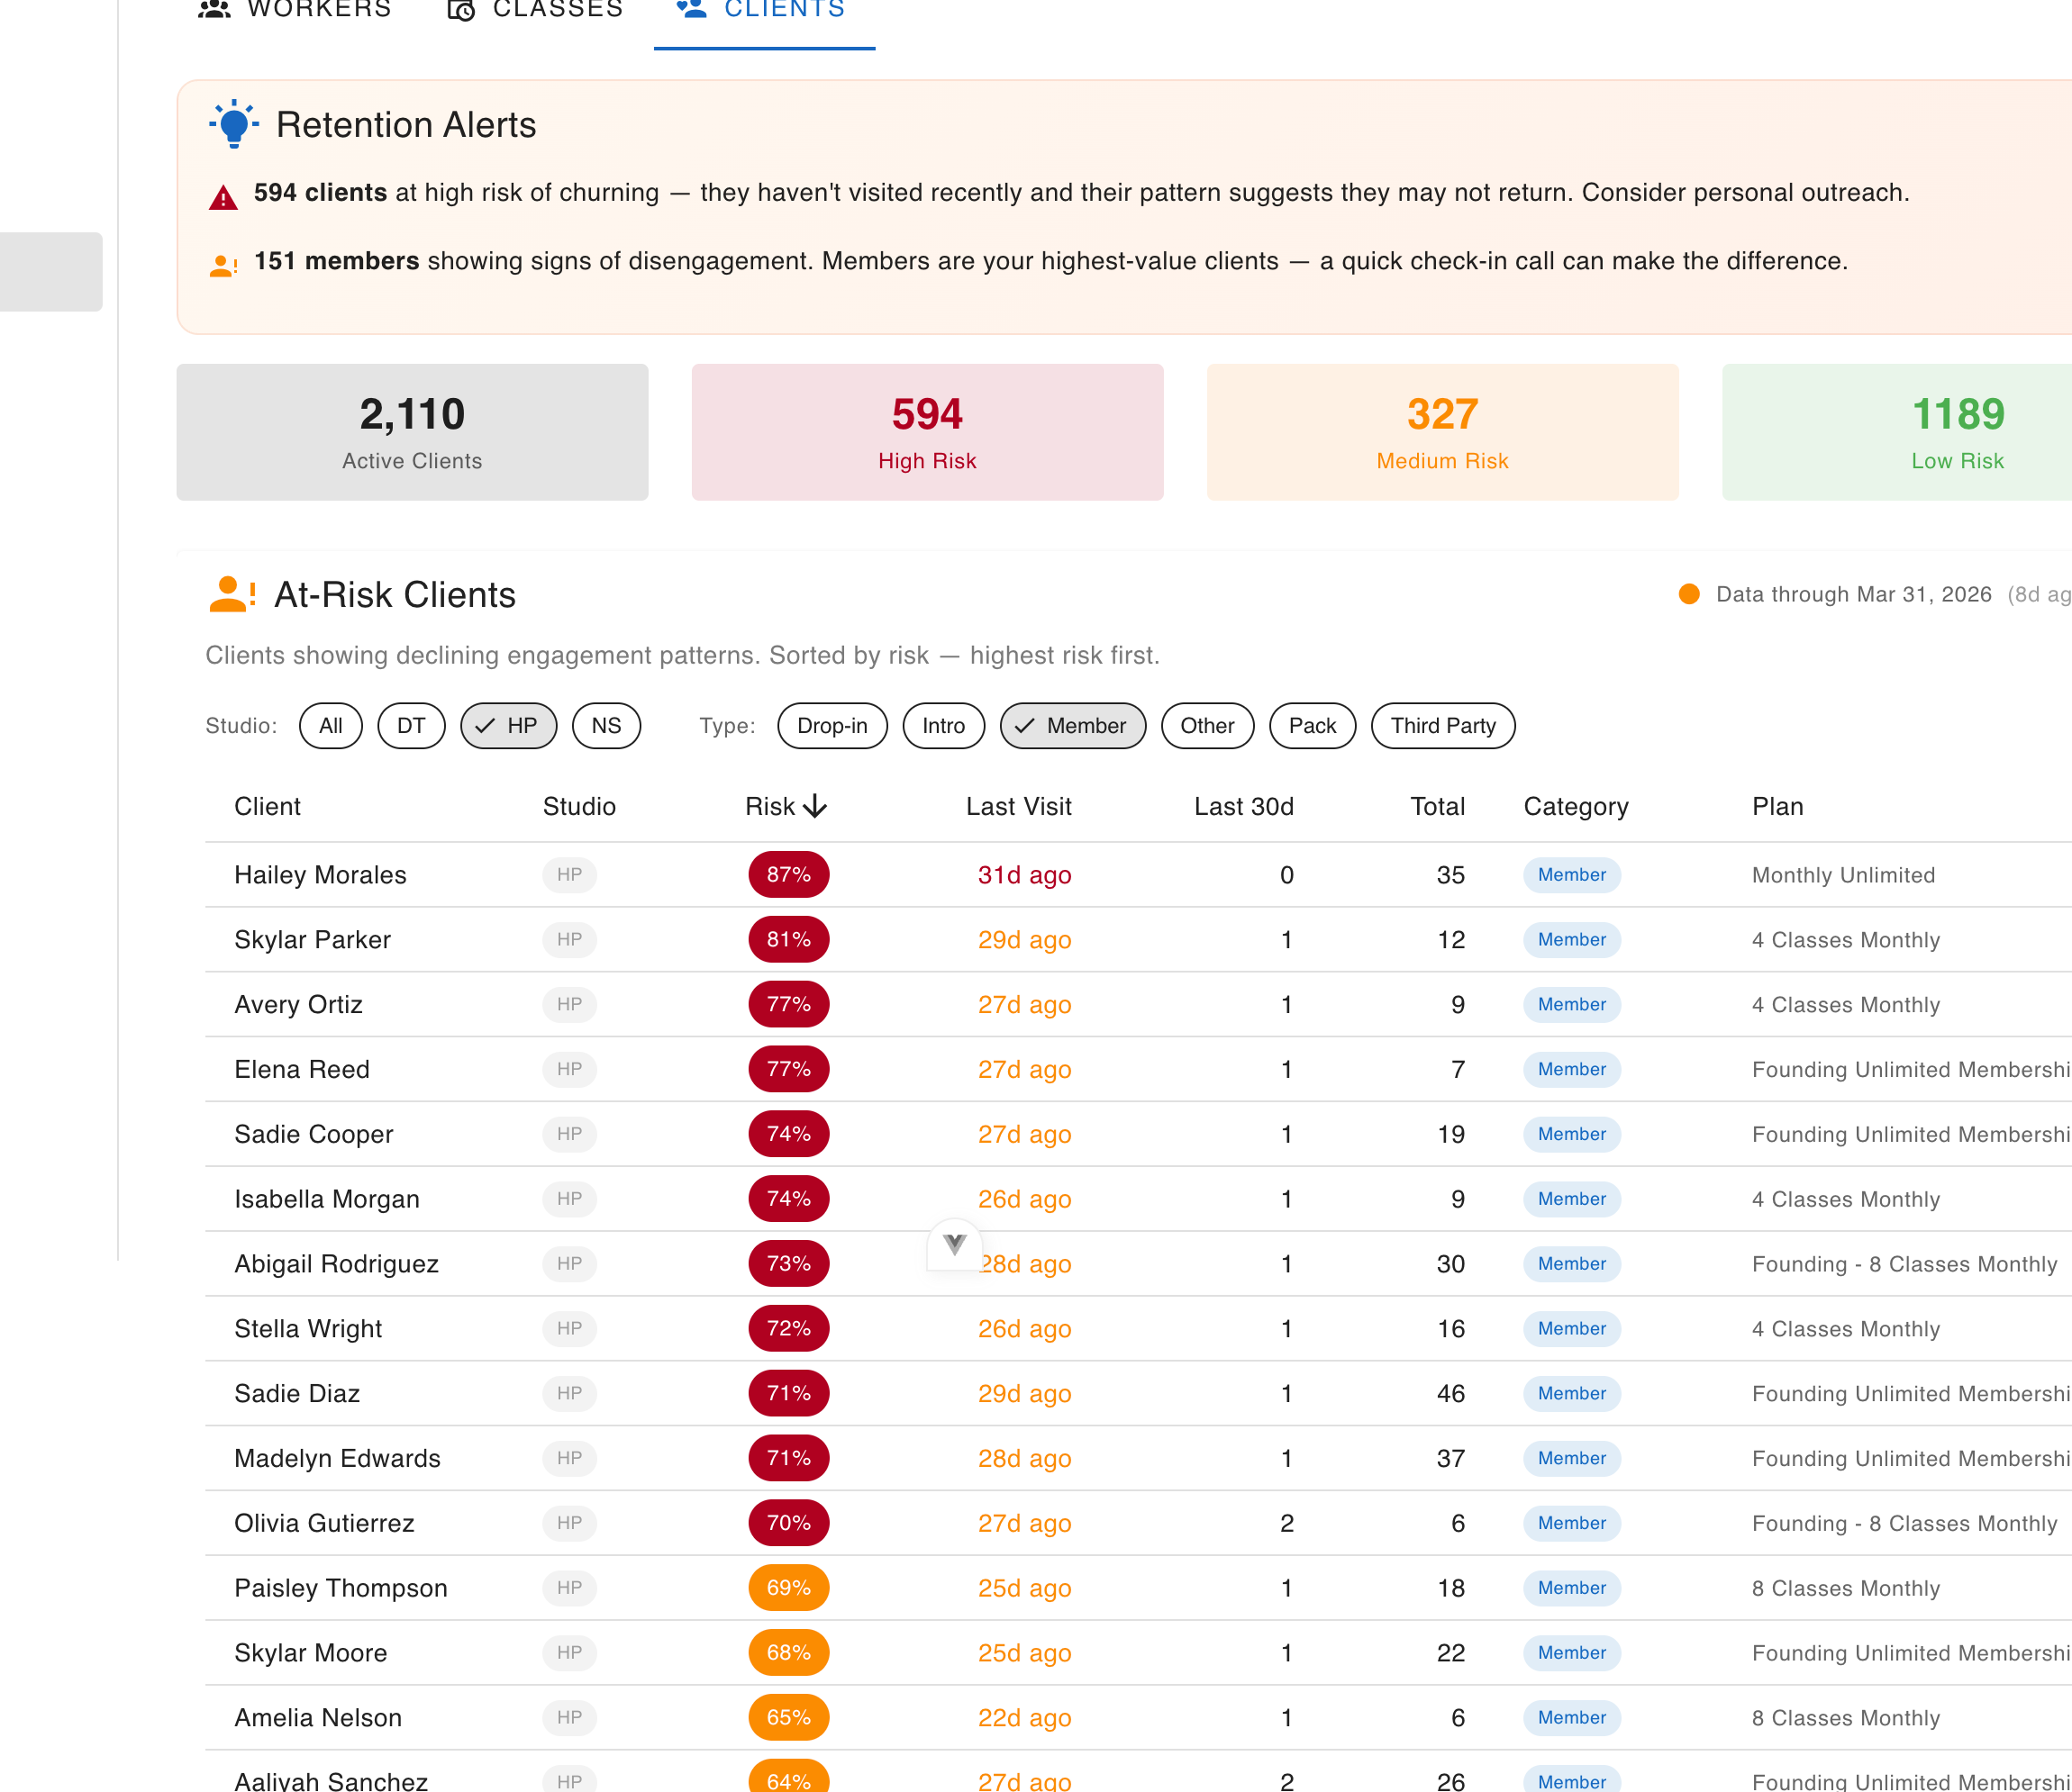Enable the Other type filter
The width and height of the screenshot is (2072, 1792).
(1207, 726)
